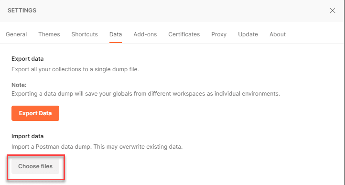
Task: Open the Themes tab
Action: (49, 34)
